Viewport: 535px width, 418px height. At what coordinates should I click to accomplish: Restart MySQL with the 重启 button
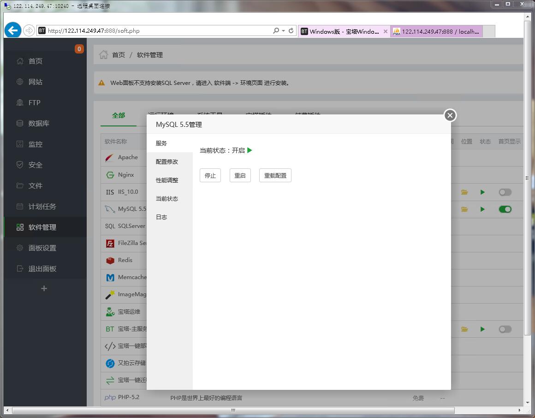click(x=240, y=175)
